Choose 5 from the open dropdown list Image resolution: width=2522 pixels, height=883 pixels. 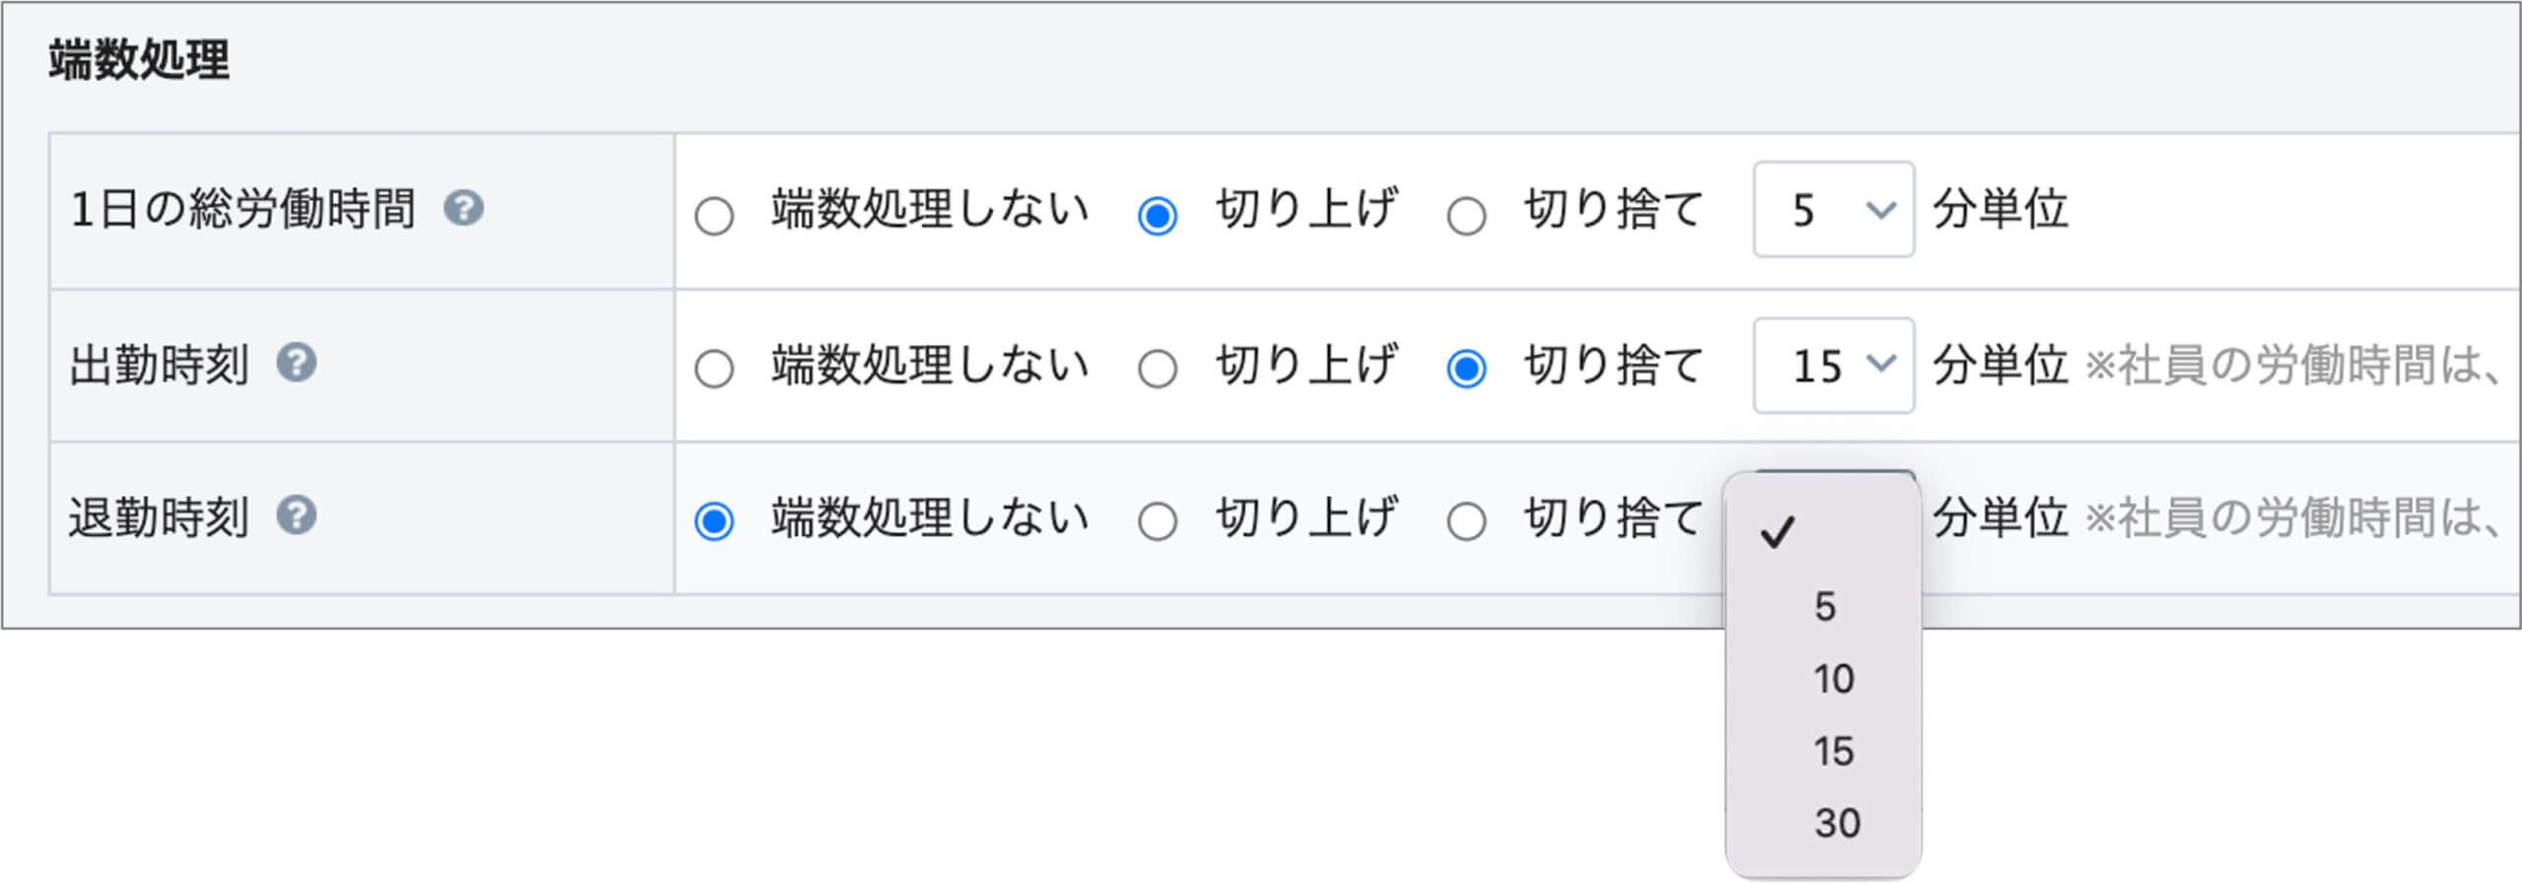[1824, 606]
